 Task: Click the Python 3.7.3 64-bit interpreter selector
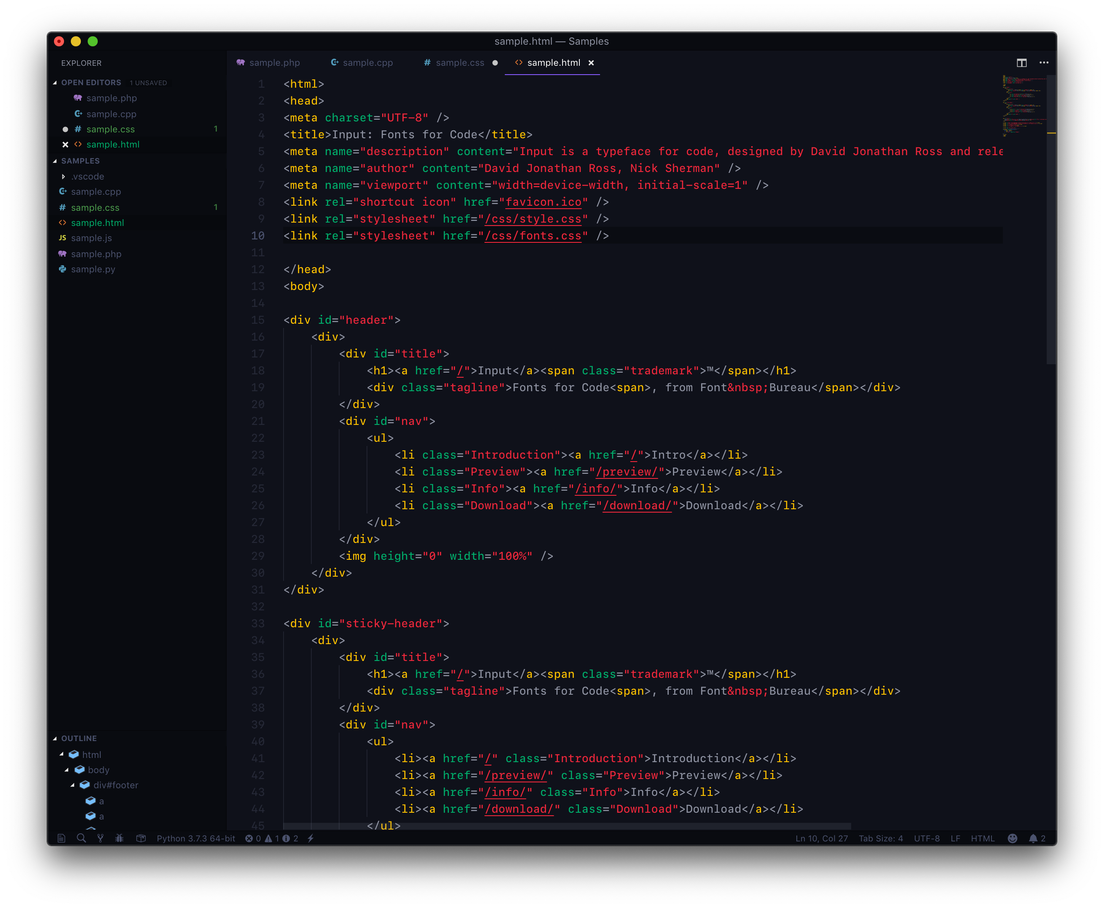196,838
